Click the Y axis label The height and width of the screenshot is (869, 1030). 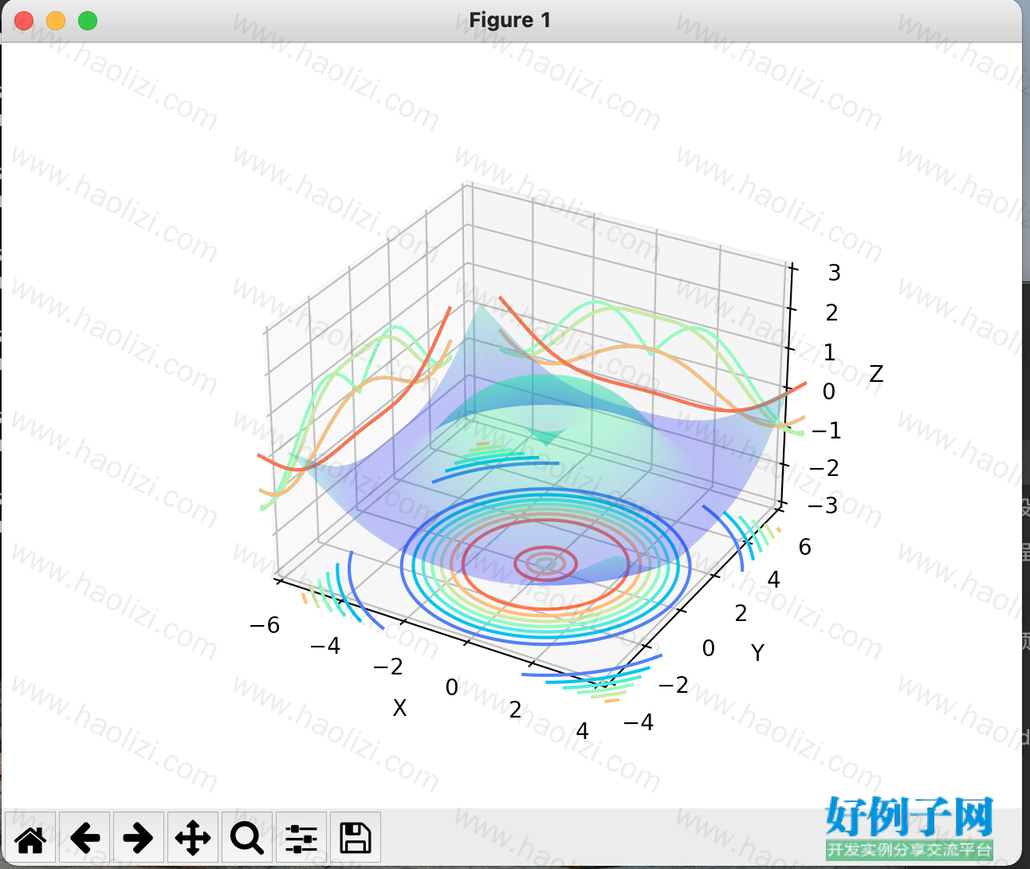[x=757, y=653]
